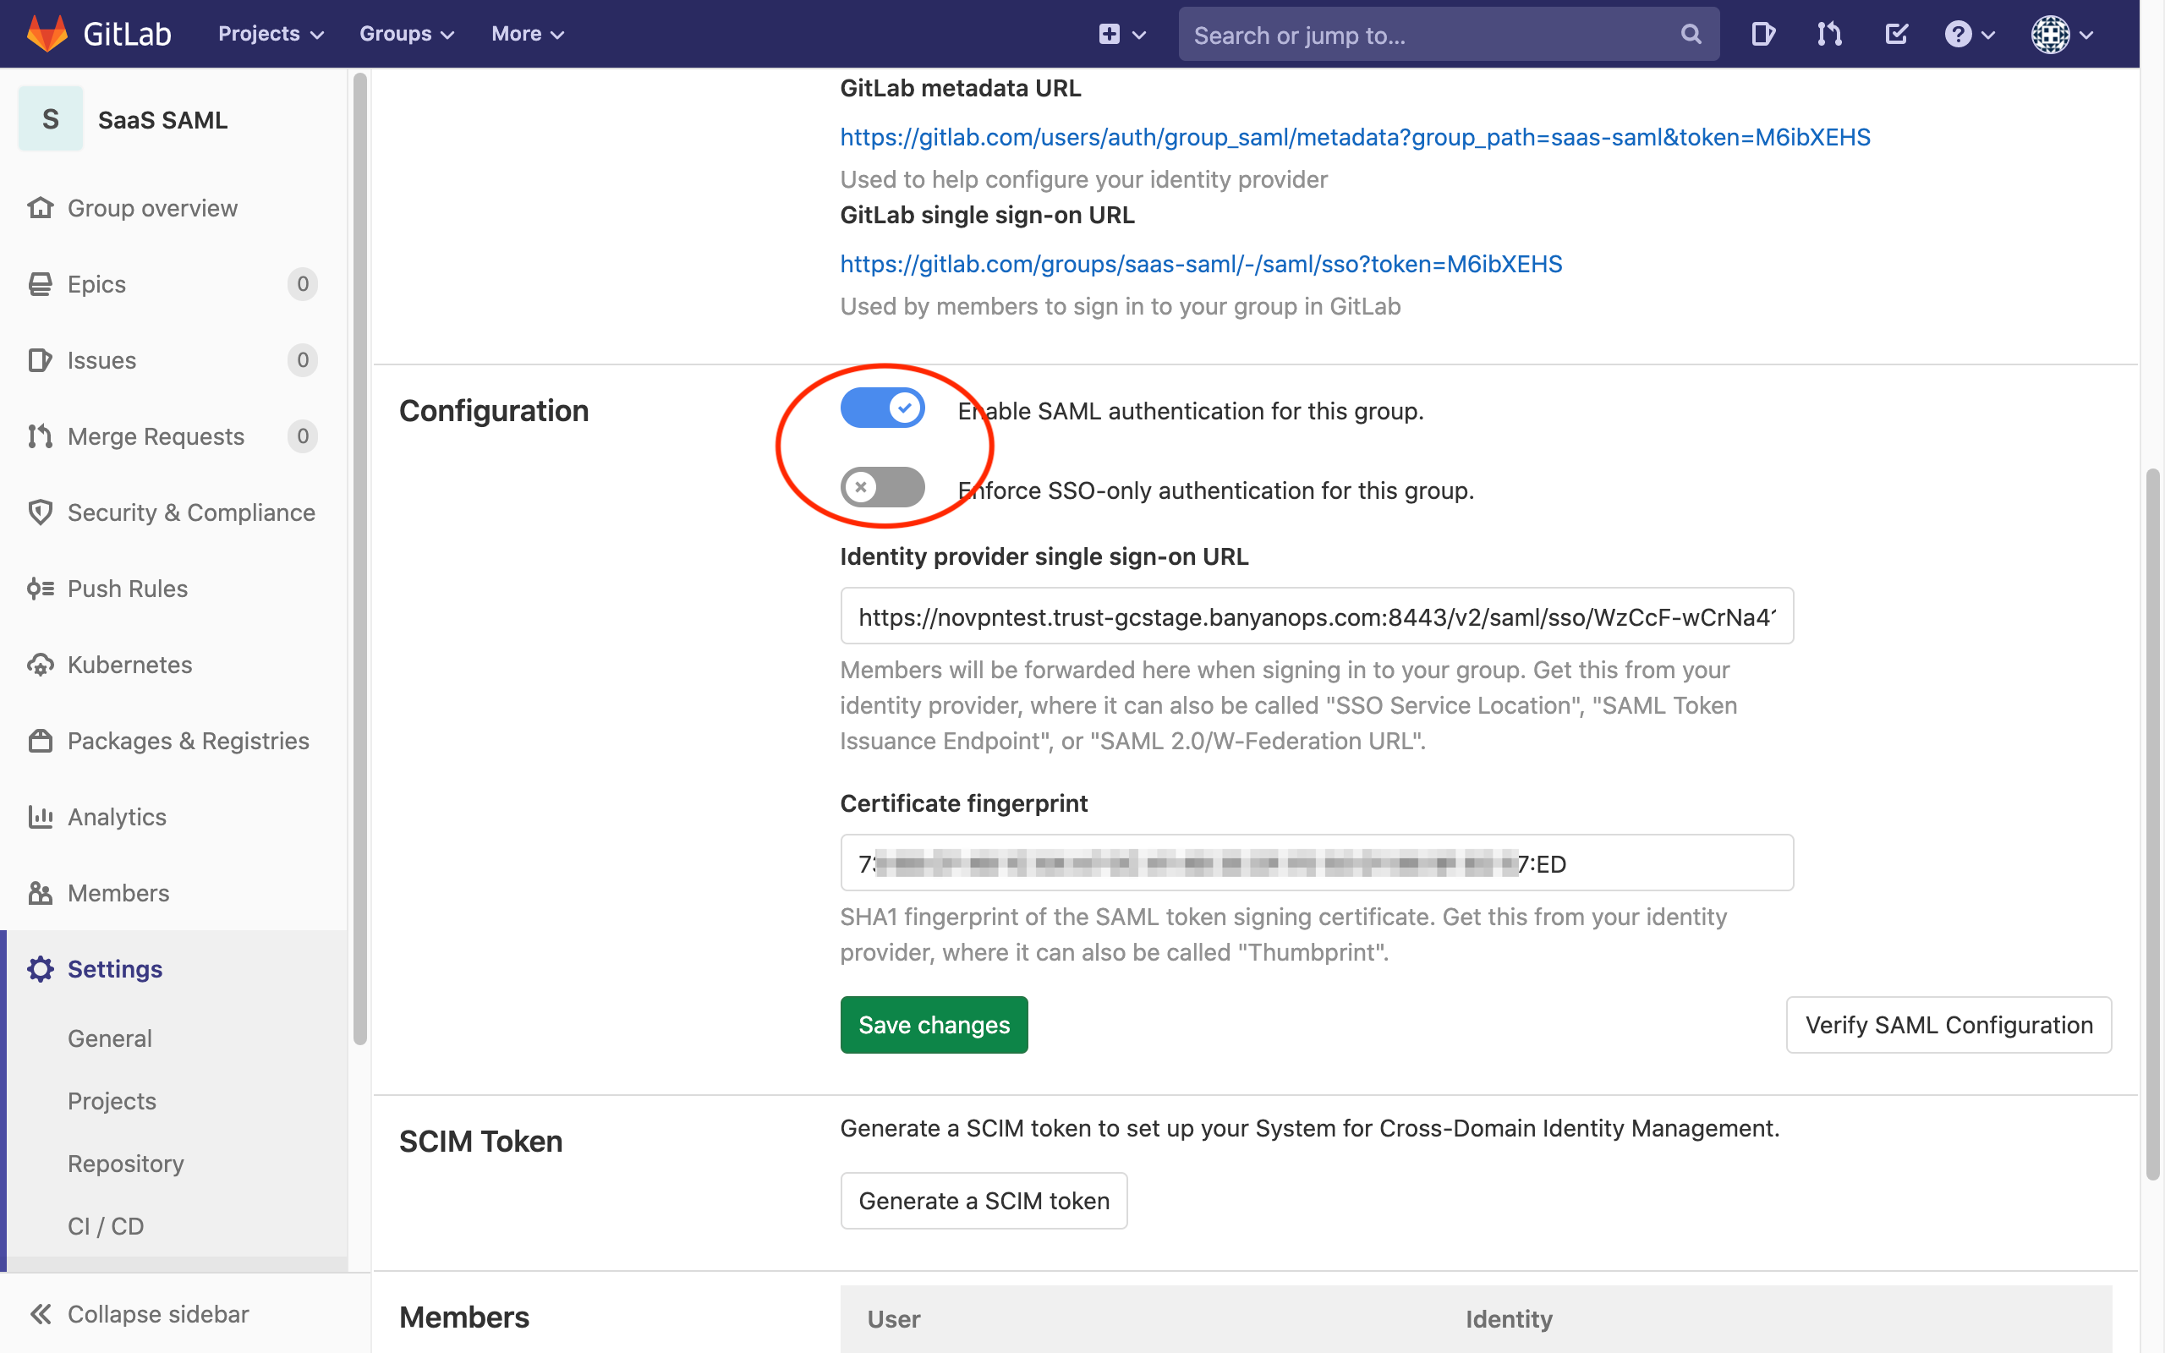2165x1353 pixels.
Task: Expand the Projects dropdown in navbar
Action: click(x=270, y=34)
